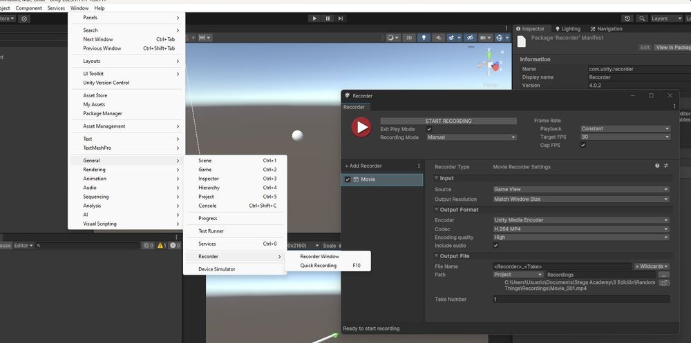Select Package Manager in Window menu
This screenshot has width=691, height=343.
coord(126,113)
